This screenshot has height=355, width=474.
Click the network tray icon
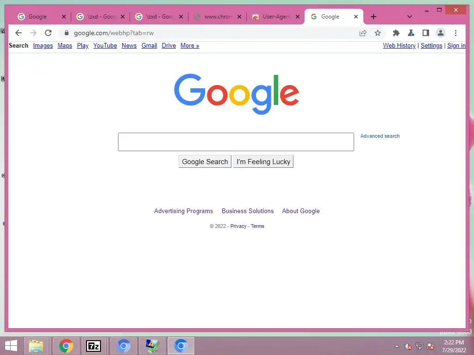tap(419, 346)
